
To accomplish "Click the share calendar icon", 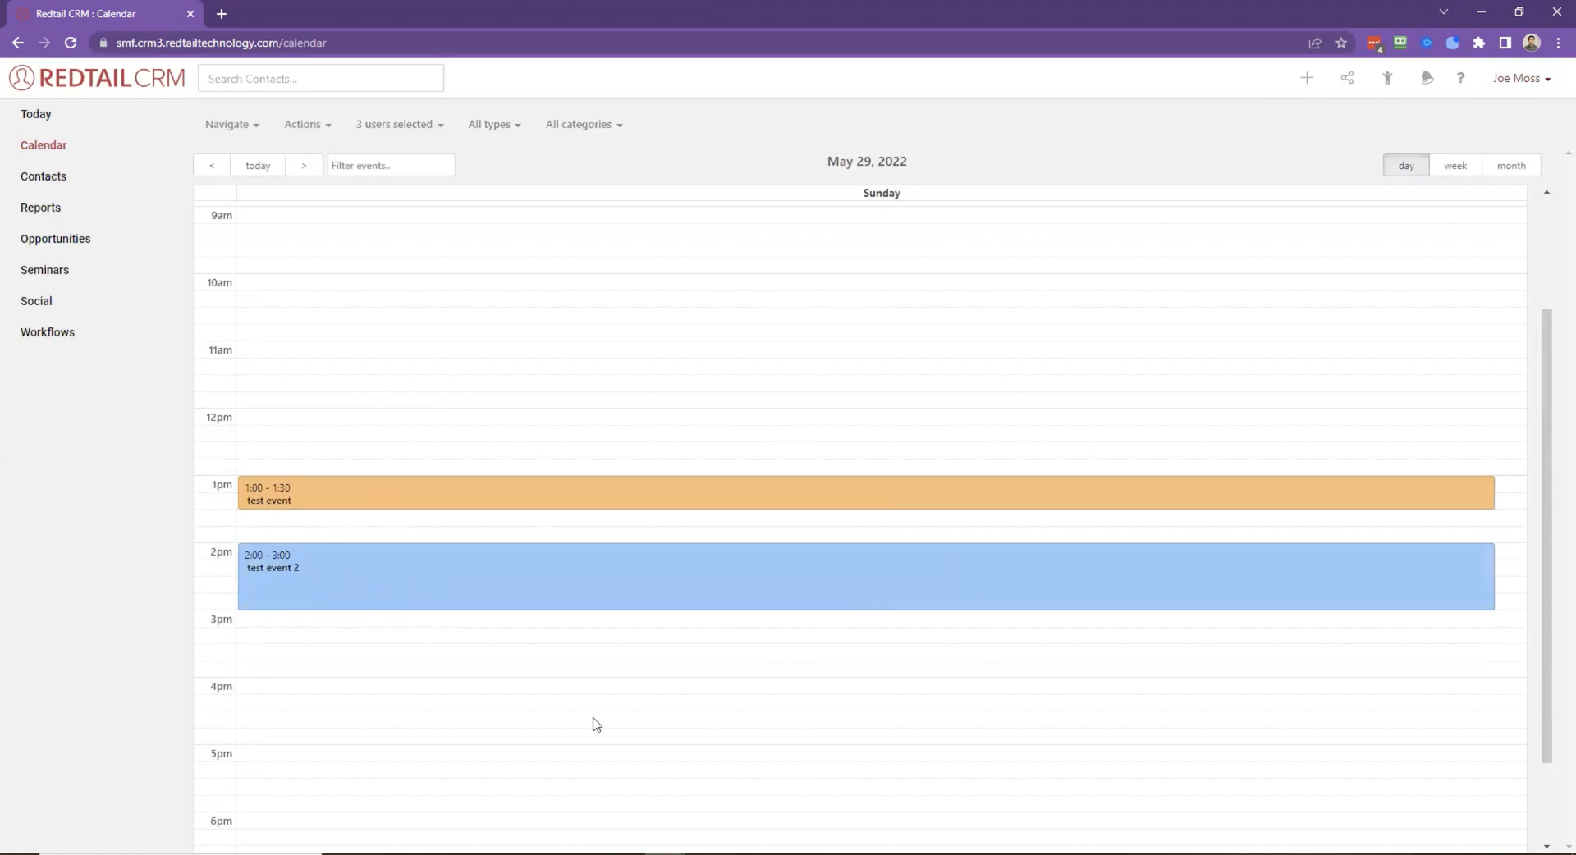I will [1347, 78].
